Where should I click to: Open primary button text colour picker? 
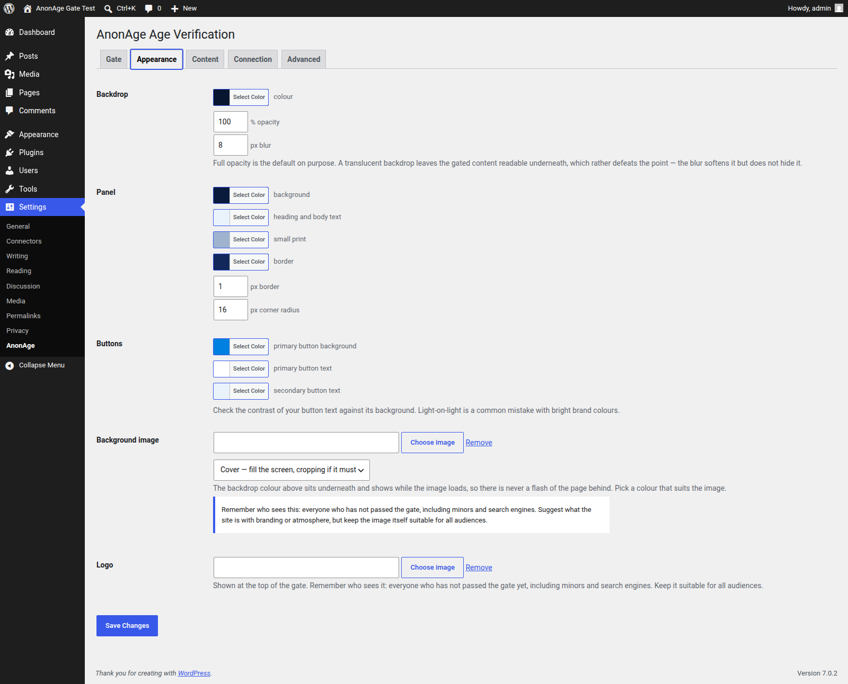tap(241, 369)
